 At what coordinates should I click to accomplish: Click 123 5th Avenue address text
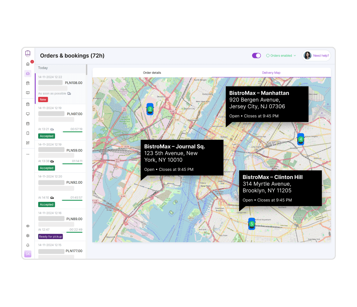(171, 157)
